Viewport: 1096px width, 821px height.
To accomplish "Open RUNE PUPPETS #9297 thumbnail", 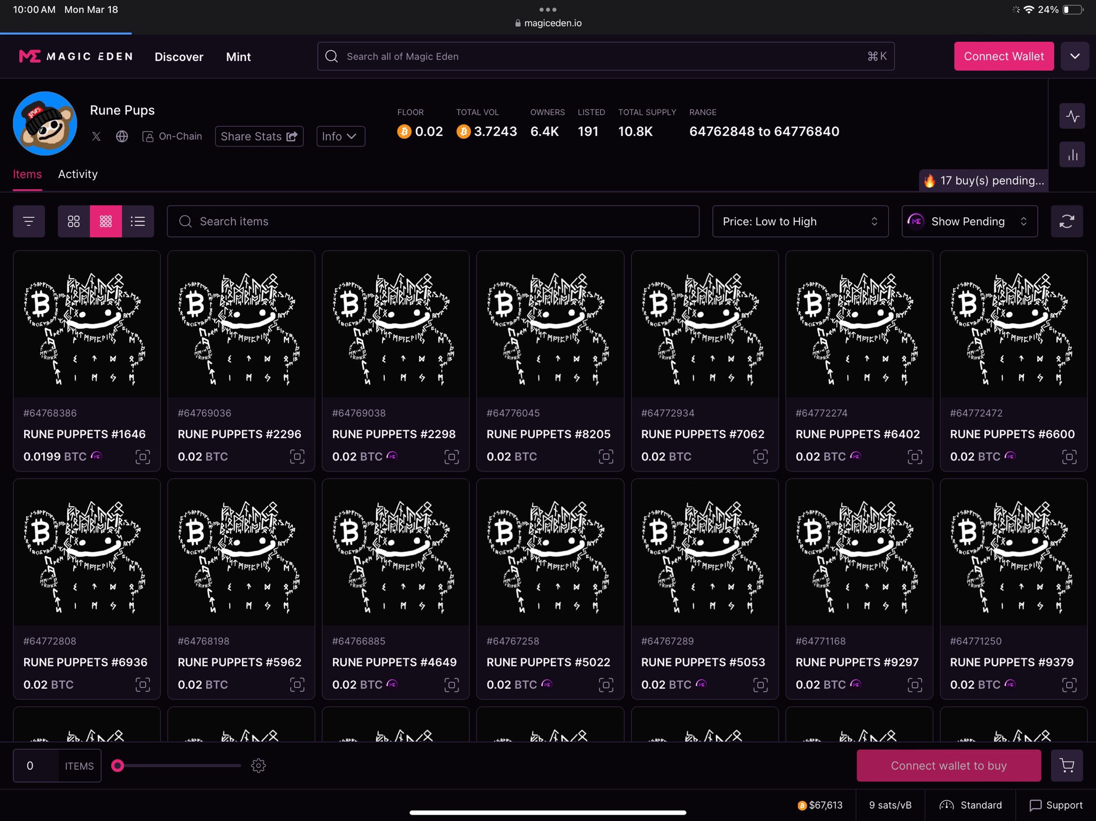I will click(859, 552).
